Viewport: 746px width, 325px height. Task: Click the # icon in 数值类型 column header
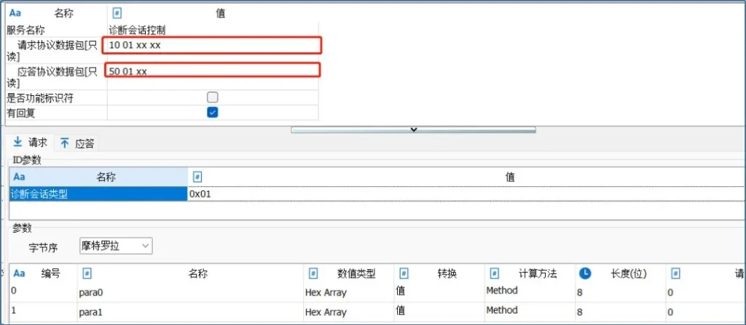313,273
